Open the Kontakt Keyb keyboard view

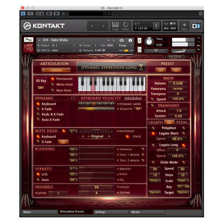coord(115,26)
